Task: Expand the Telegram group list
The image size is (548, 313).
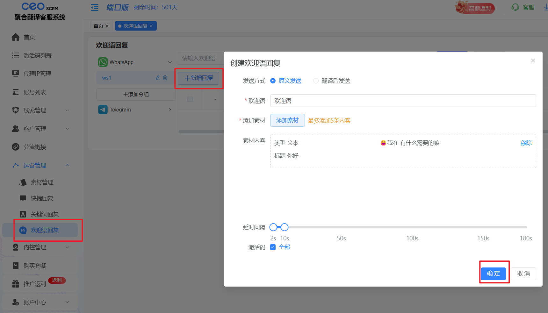Action: 169,110
